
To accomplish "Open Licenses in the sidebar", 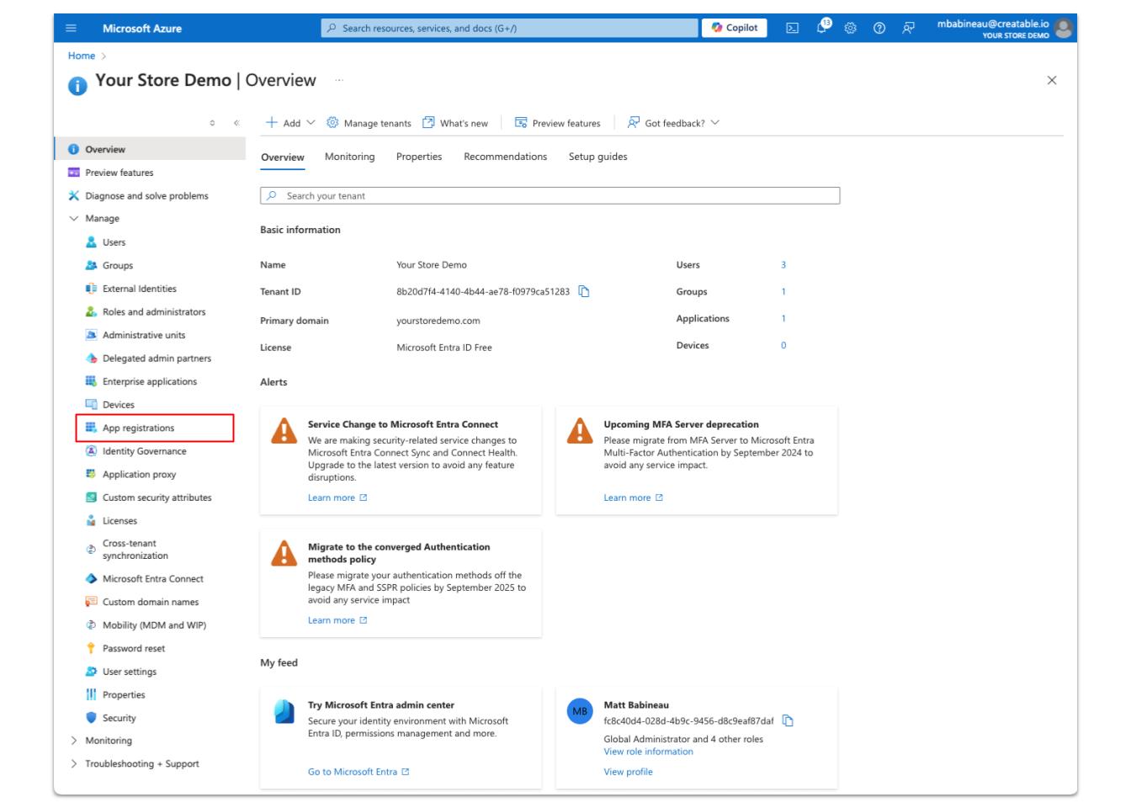I will tap(119, 521).
